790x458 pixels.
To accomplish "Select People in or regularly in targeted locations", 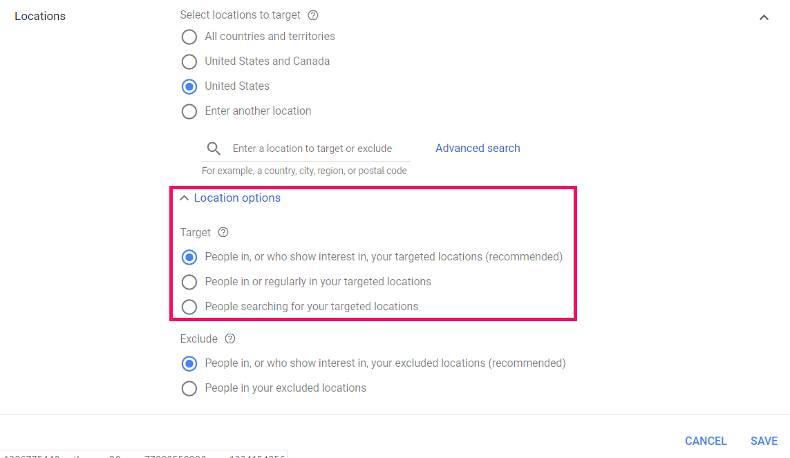I will click(x=189, y=282).
